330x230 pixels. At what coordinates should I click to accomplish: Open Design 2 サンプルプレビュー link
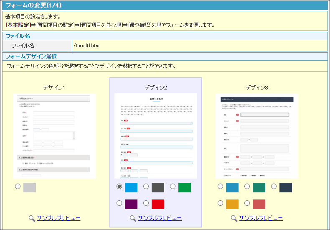click(x=160, y=218)
